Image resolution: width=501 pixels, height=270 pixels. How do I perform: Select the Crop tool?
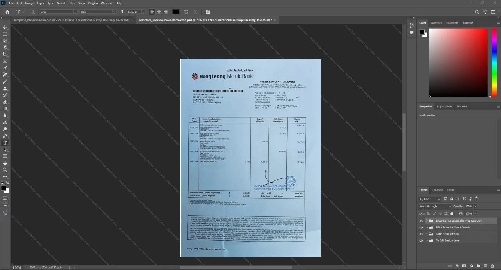pyautogui.click(x=5, y=54)
